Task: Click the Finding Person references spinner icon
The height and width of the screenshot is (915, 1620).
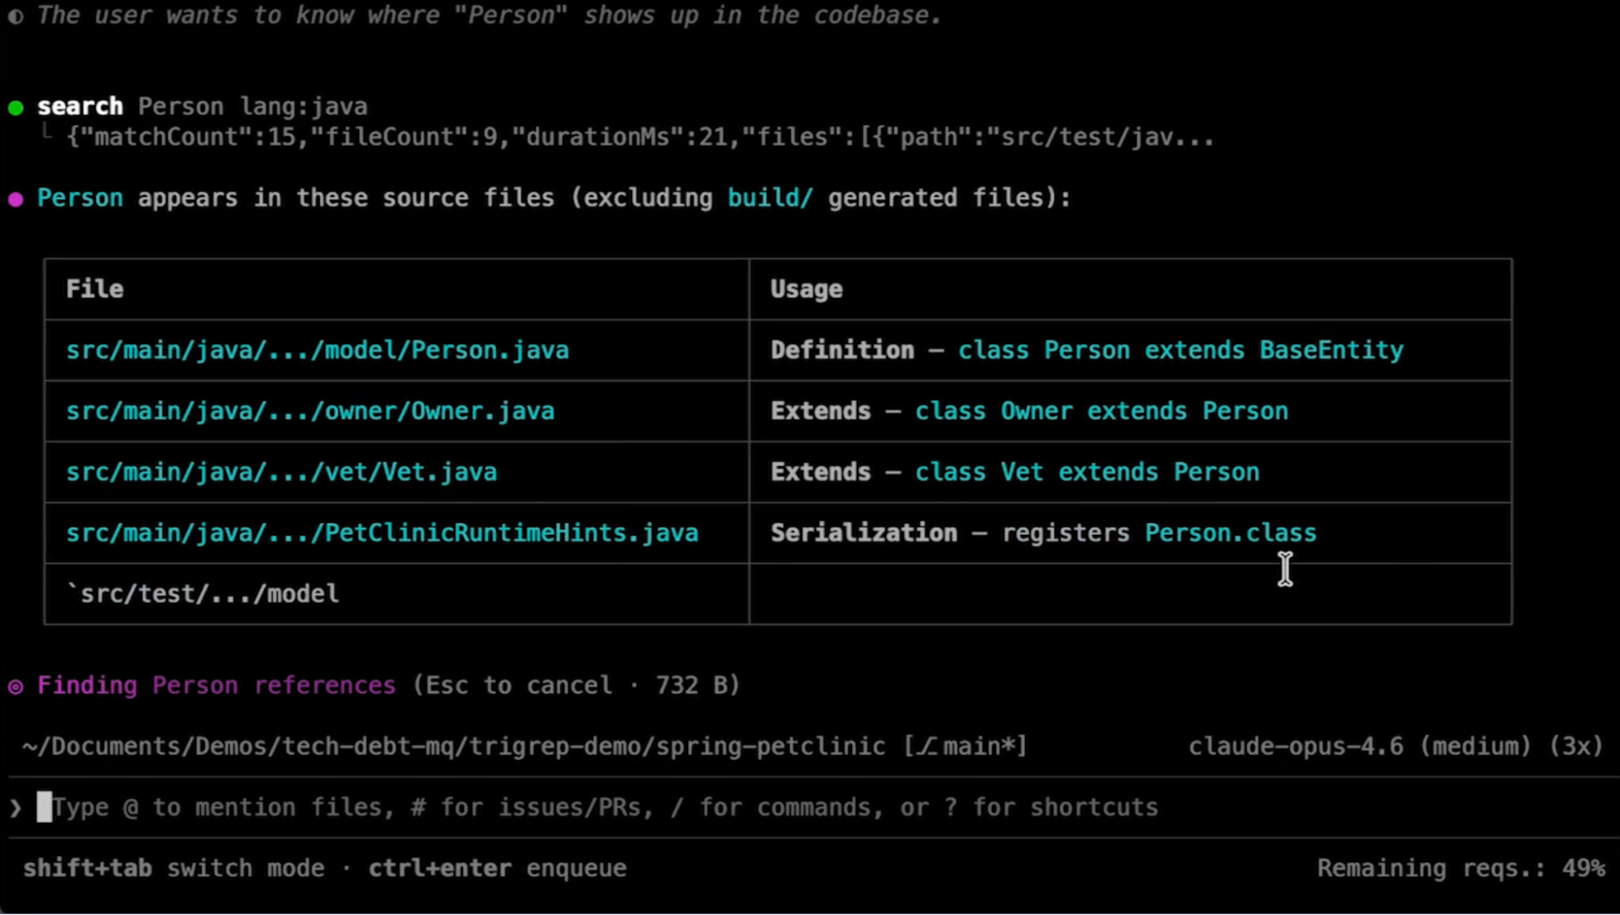Action: (15, 687)
